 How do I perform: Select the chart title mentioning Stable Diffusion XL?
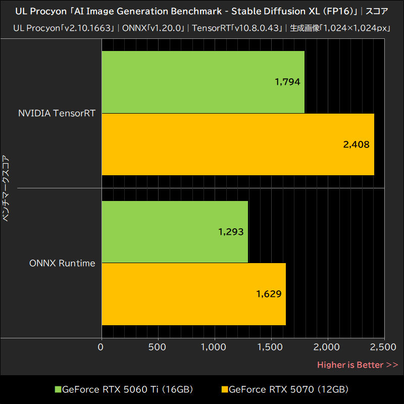tap(202, 11)
